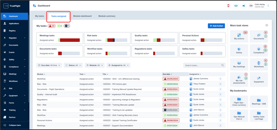Open the Due date filter dropdown
The image size is (277, 130).
pyautogui.click(x=49, y=65)
